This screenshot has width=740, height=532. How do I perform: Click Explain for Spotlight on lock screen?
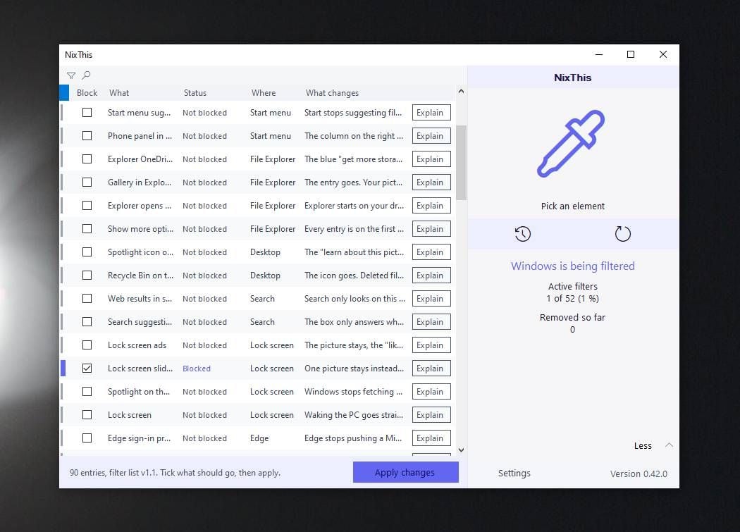[431, 392]
